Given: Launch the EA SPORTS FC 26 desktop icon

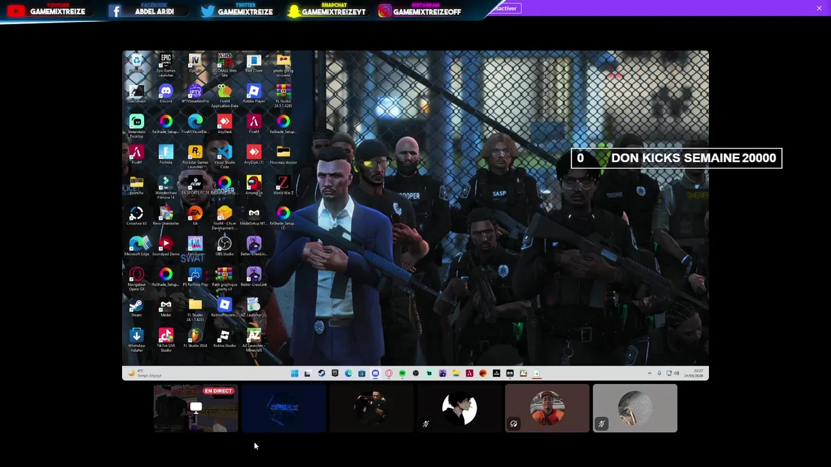Looking at the screenshot, I should pyautogui.click(x=195, y=186).
